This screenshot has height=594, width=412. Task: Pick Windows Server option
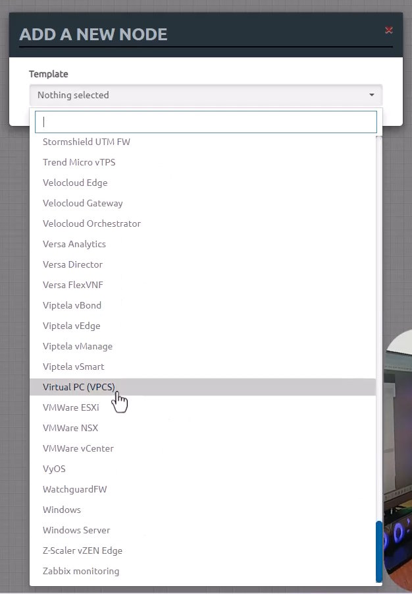203,530
